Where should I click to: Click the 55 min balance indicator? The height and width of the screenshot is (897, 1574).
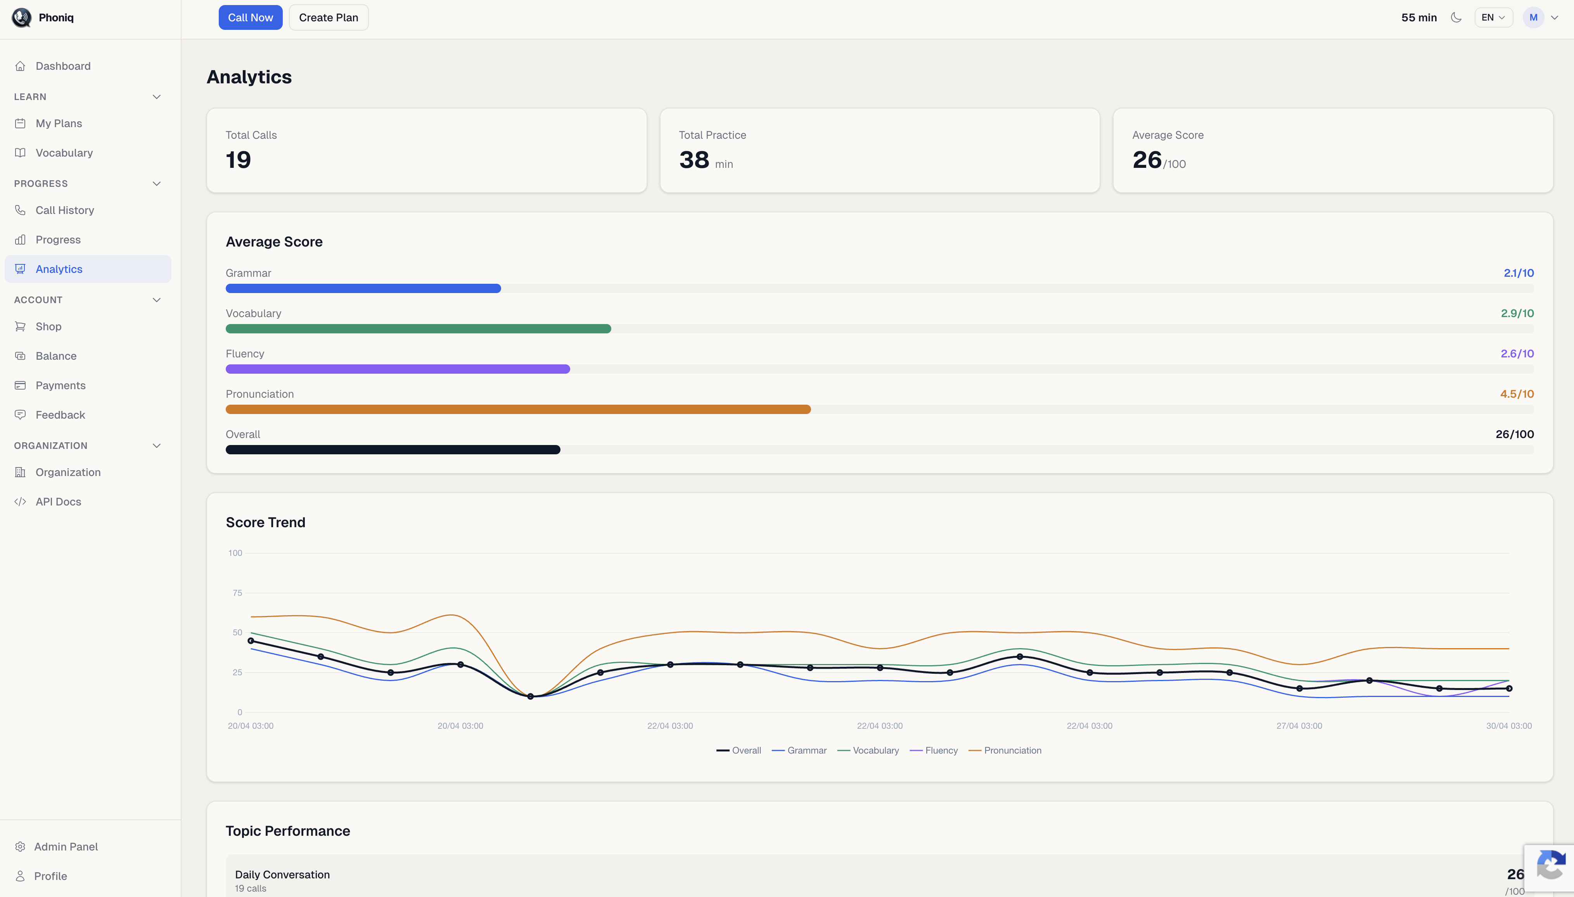click(x=1419, y=17)
